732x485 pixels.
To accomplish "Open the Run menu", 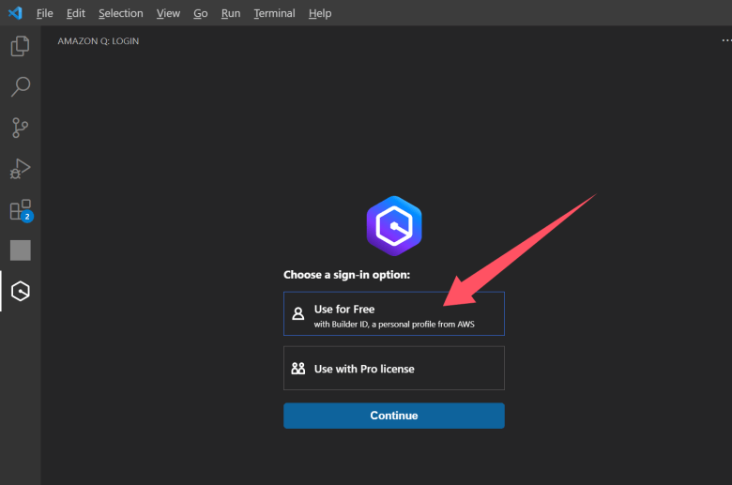I will coord(231,13).
